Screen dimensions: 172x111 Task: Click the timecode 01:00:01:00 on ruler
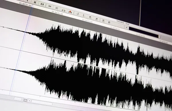[x=25, y=4]
